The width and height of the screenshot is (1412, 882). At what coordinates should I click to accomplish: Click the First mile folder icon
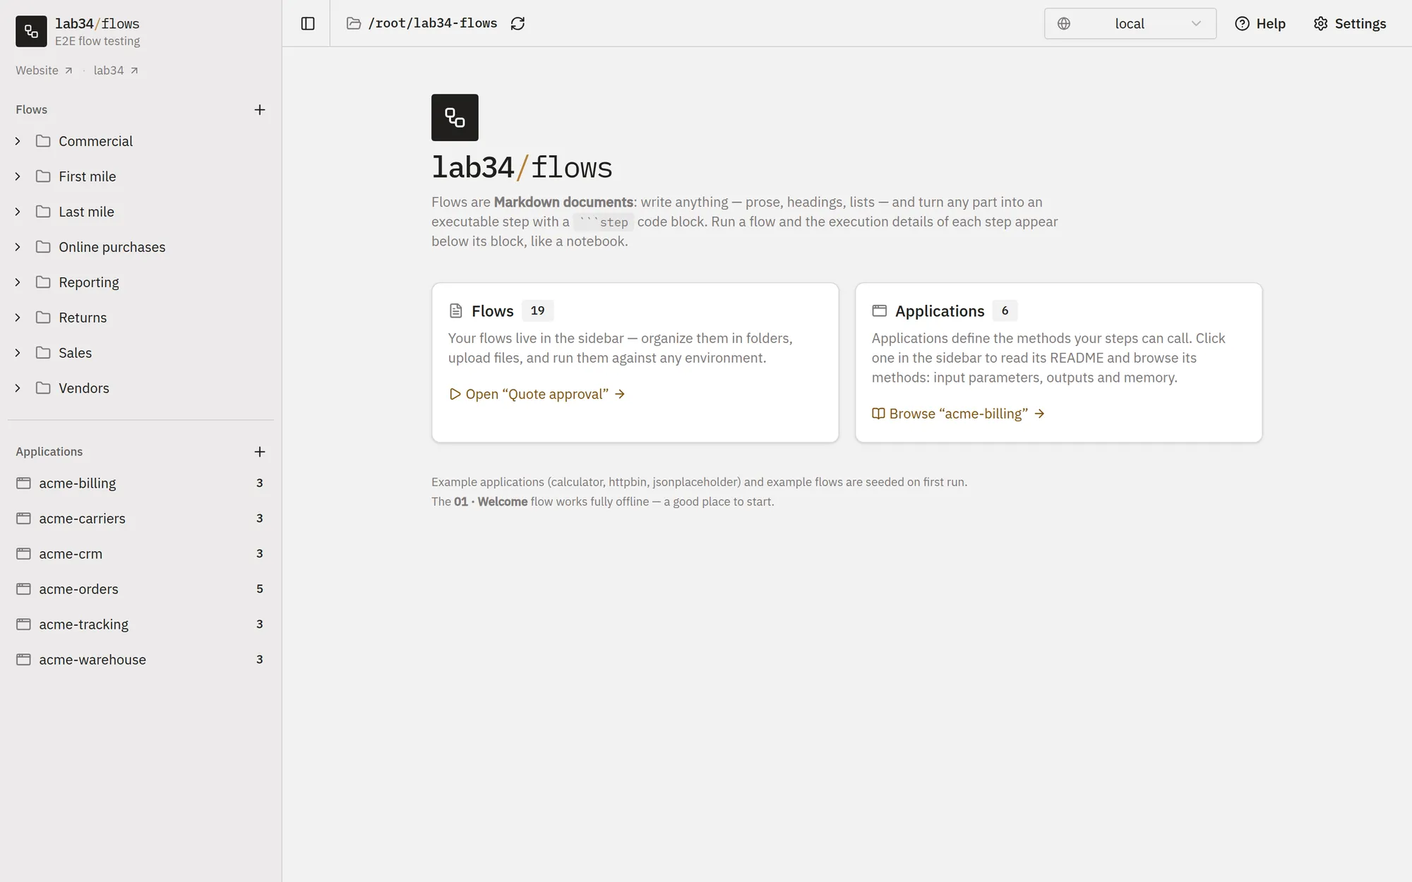click(x=43, y=176)
